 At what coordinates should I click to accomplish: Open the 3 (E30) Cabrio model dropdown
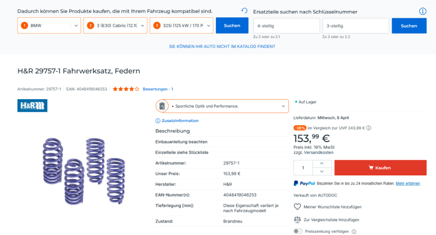point(115,26)
